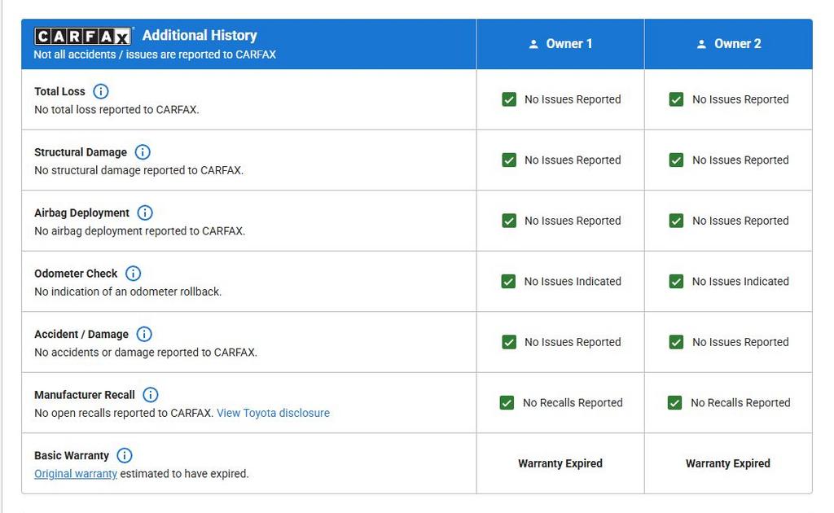Select the Owner 1 column header text
Image resolution: width=834 pixels, height=513 pixels.
pos(569,44)
